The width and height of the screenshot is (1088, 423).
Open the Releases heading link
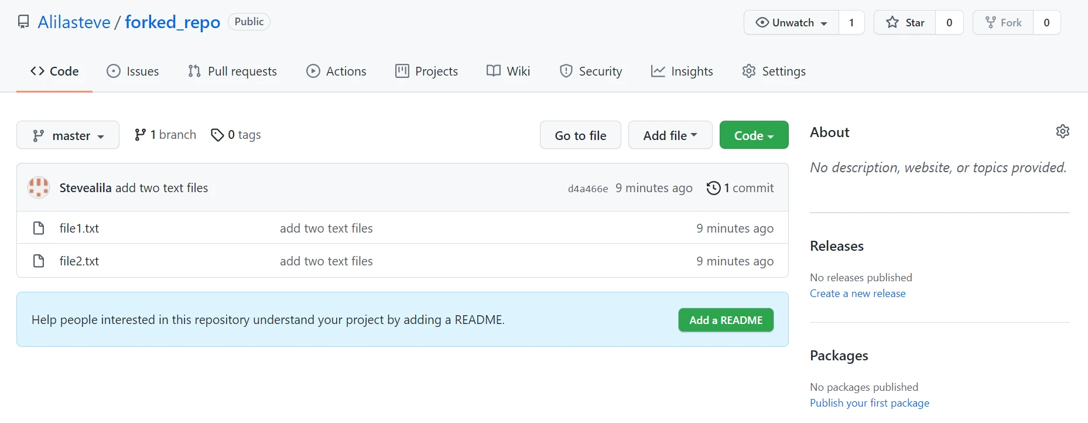pos(837,246)
